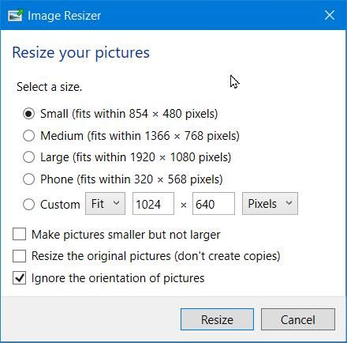Enable Make pictures smaller but not larger

tap(19, 234)
